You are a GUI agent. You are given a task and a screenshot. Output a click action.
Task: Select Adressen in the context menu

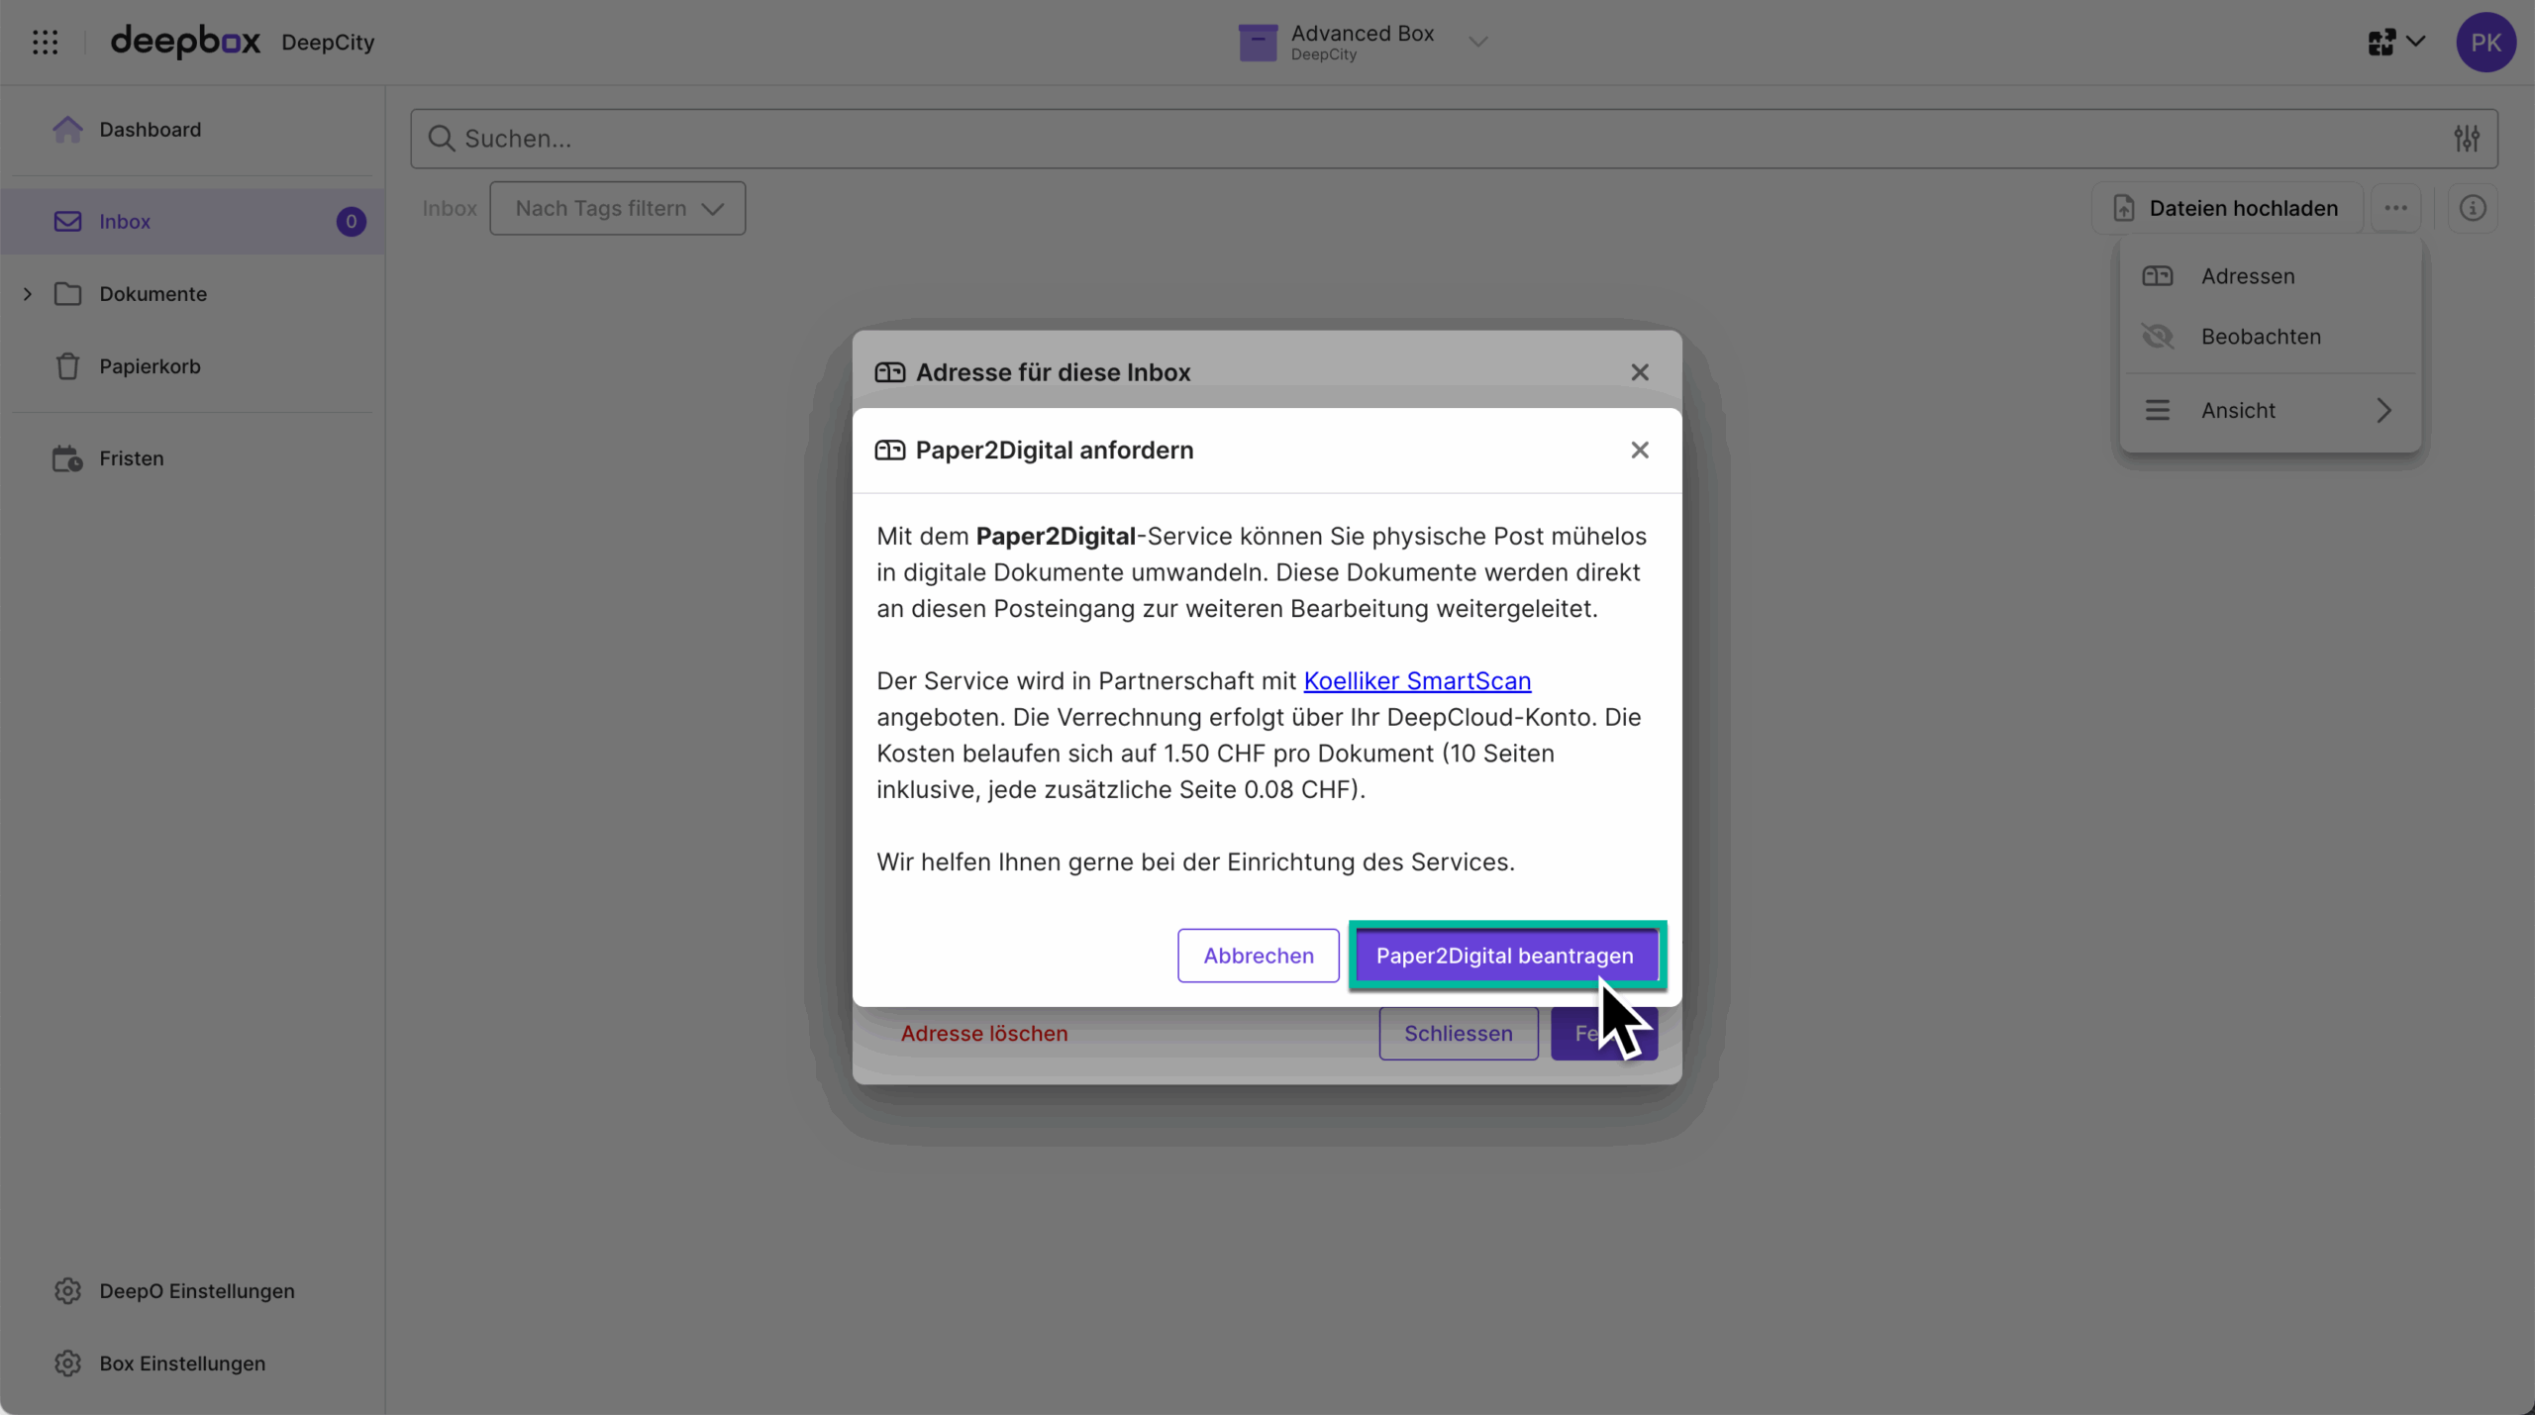coord(2270,276)
